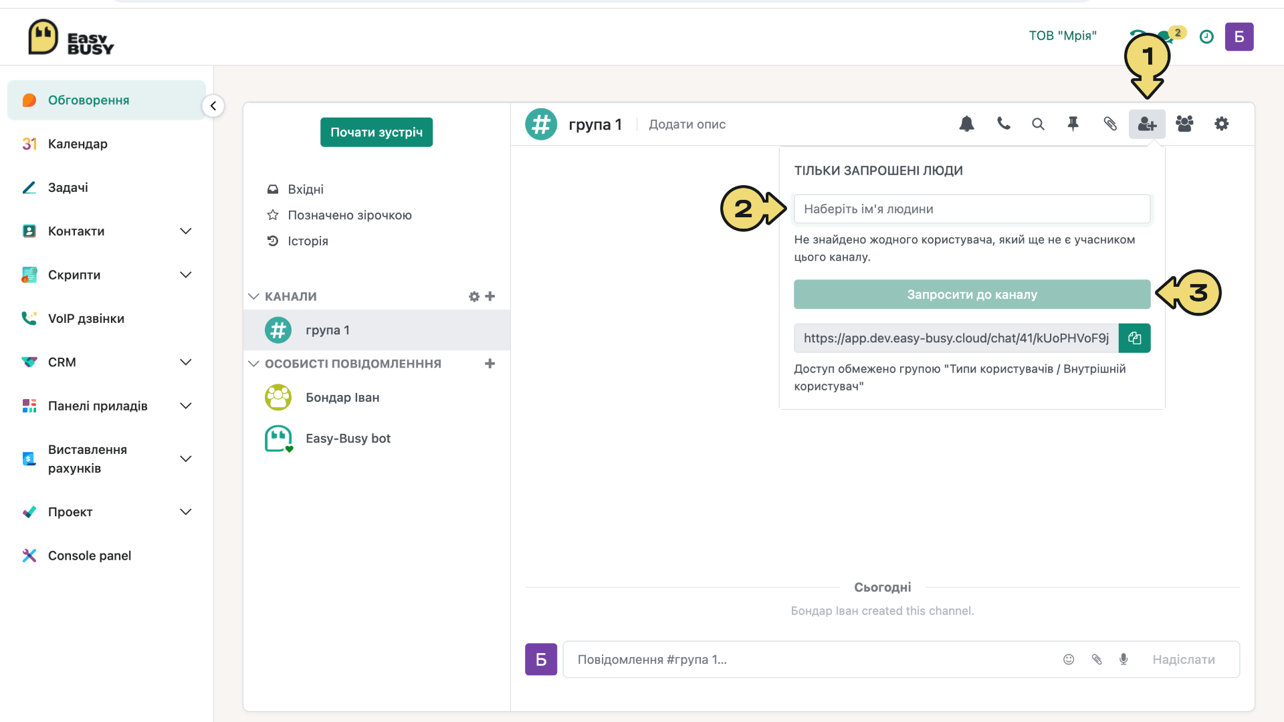Image resolution: width=1284 pixels, height=722 pixels.
Task: Collapse the КАНАЛИ section
Action: tap(253, 296)
